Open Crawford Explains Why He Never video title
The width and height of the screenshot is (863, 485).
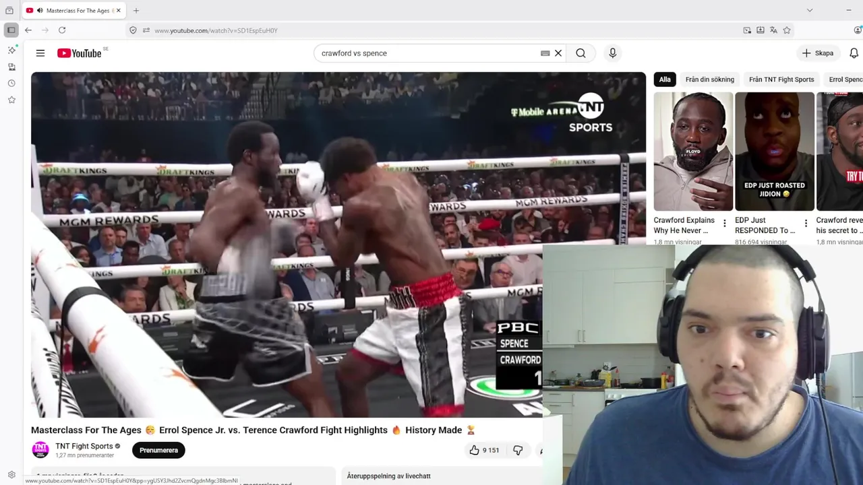(x=684, y=225)
